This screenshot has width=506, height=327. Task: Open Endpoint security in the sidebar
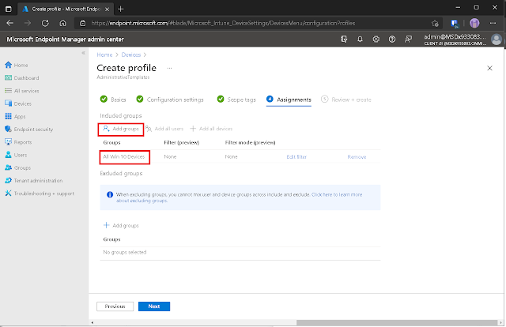[x=29, y=130]
